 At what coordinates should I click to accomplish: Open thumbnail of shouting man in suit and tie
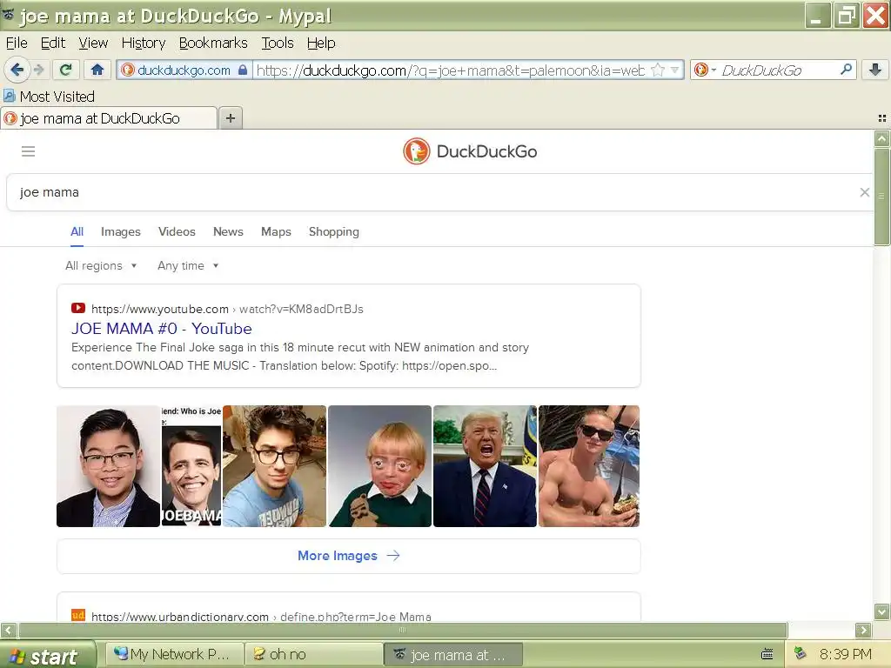click(485, 466)
